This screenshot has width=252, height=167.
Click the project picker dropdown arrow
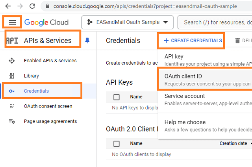pos(165,22)
